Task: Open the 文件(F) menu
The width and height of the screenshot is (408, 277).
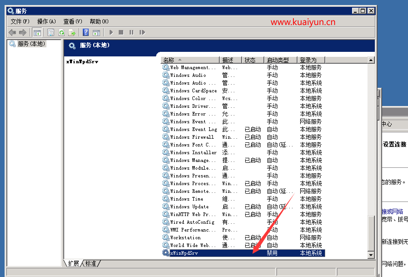Action: point(20,21)
